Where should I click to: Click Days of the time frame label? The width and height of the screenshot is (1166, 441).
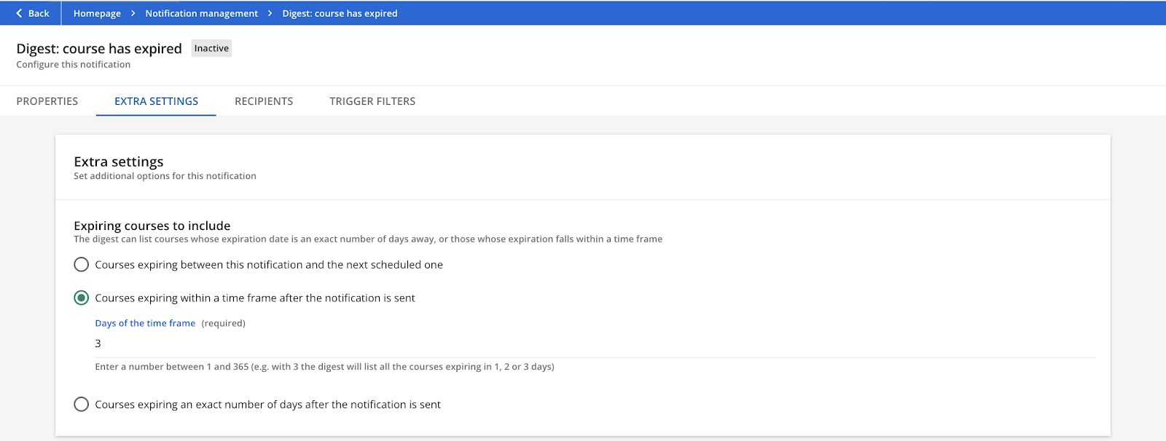[x=145, y=323]
